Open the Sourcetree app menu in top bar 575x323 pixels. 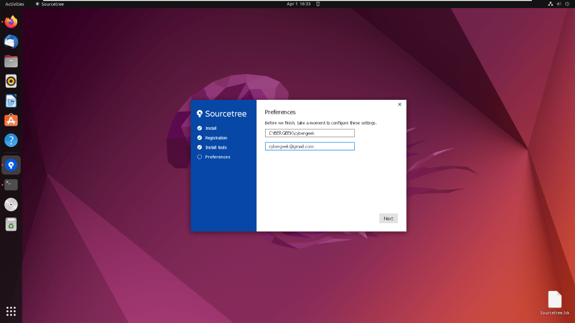(x=49, y=4)
